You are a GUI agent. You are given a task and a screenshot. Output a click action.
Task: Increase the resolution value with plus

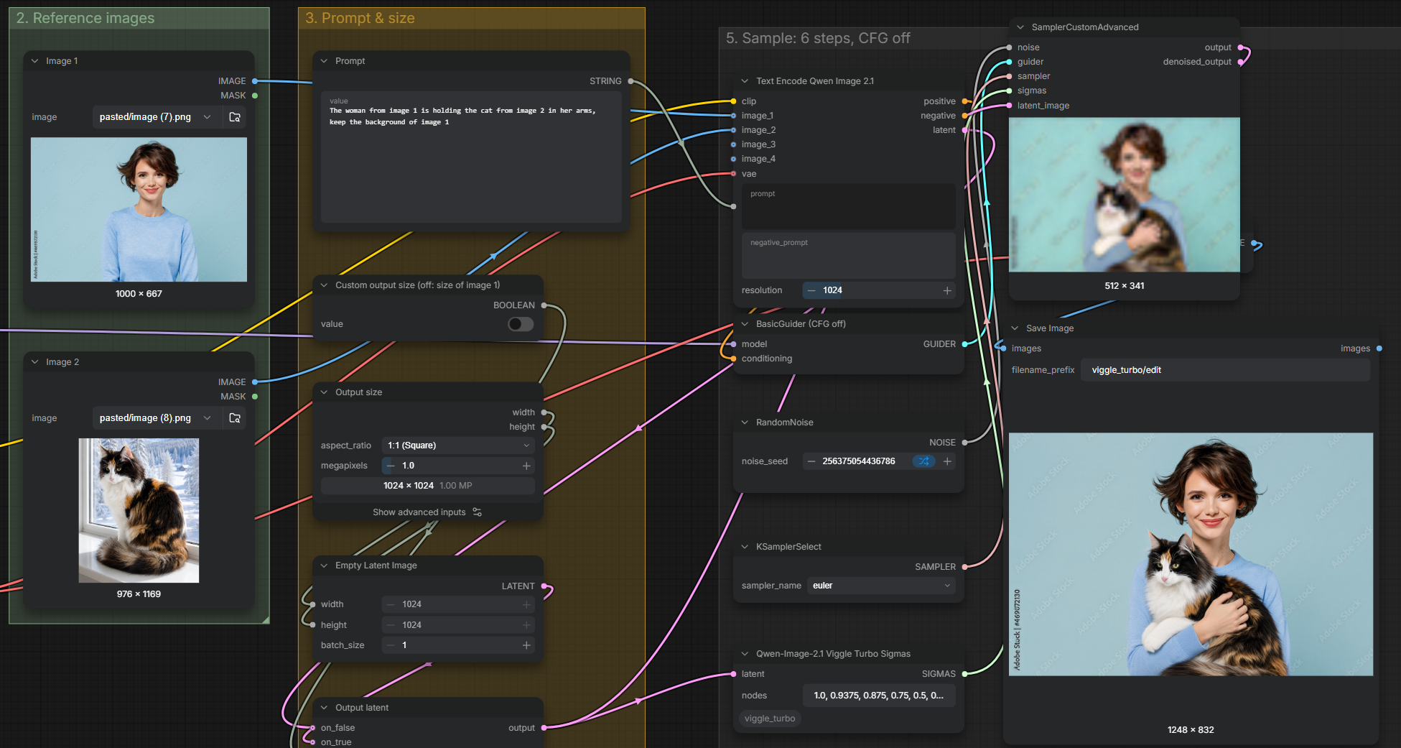[x=947, y=290]
